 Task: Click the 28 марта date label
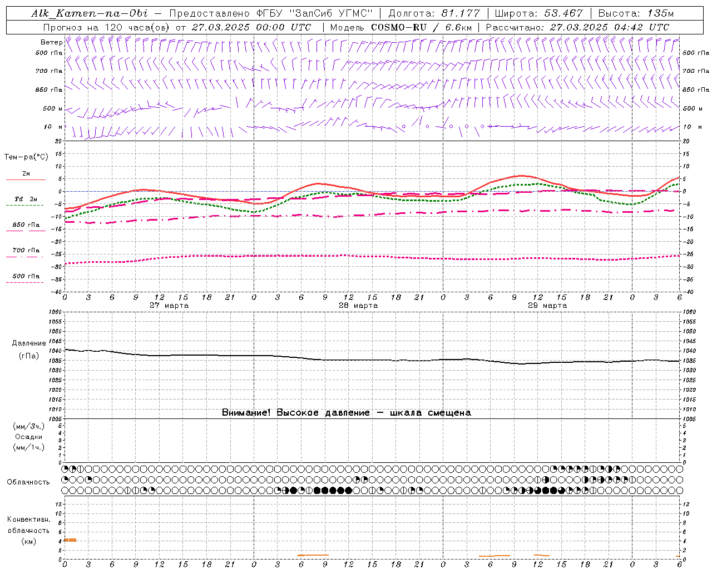click(358, 306)
